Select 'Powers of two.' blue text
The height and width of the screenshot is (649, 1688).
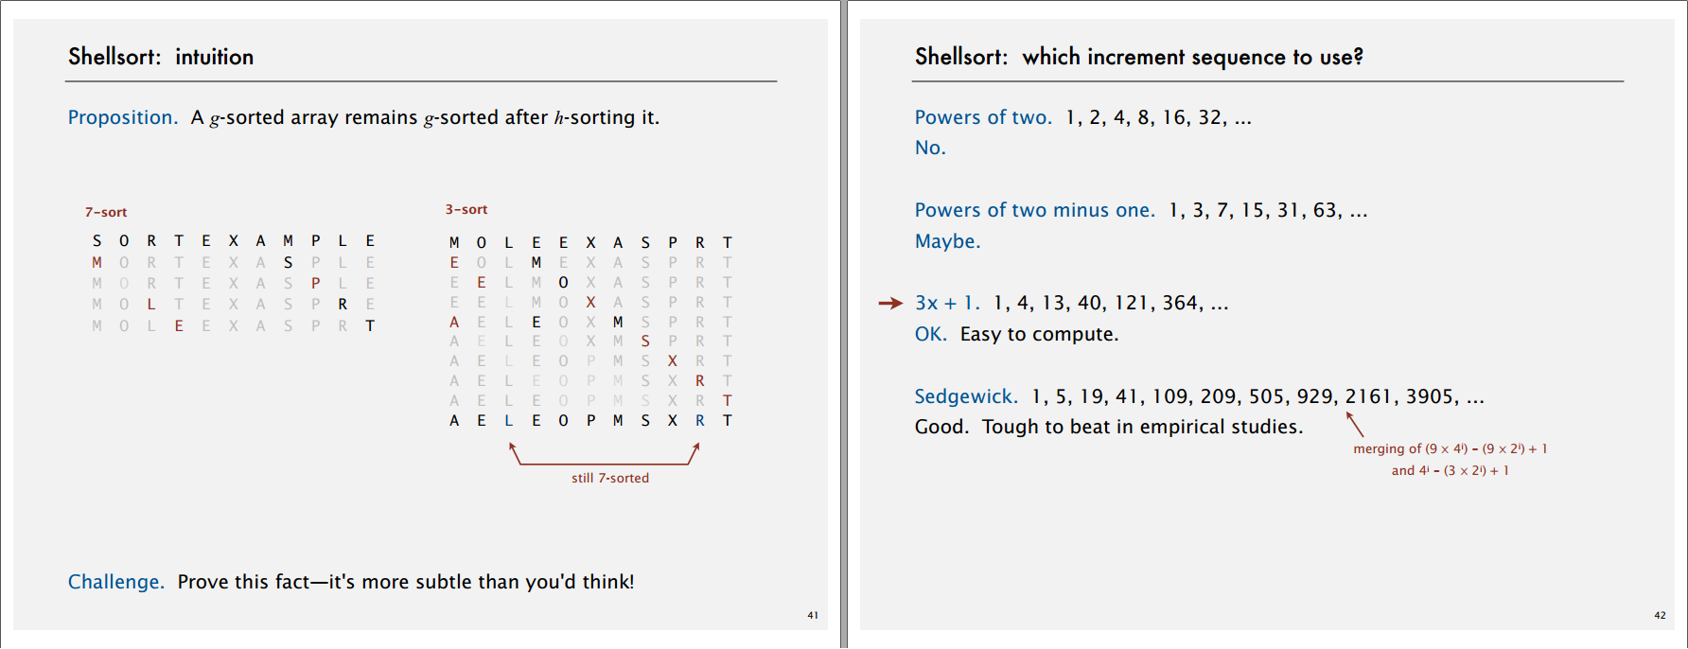(983, 117)
